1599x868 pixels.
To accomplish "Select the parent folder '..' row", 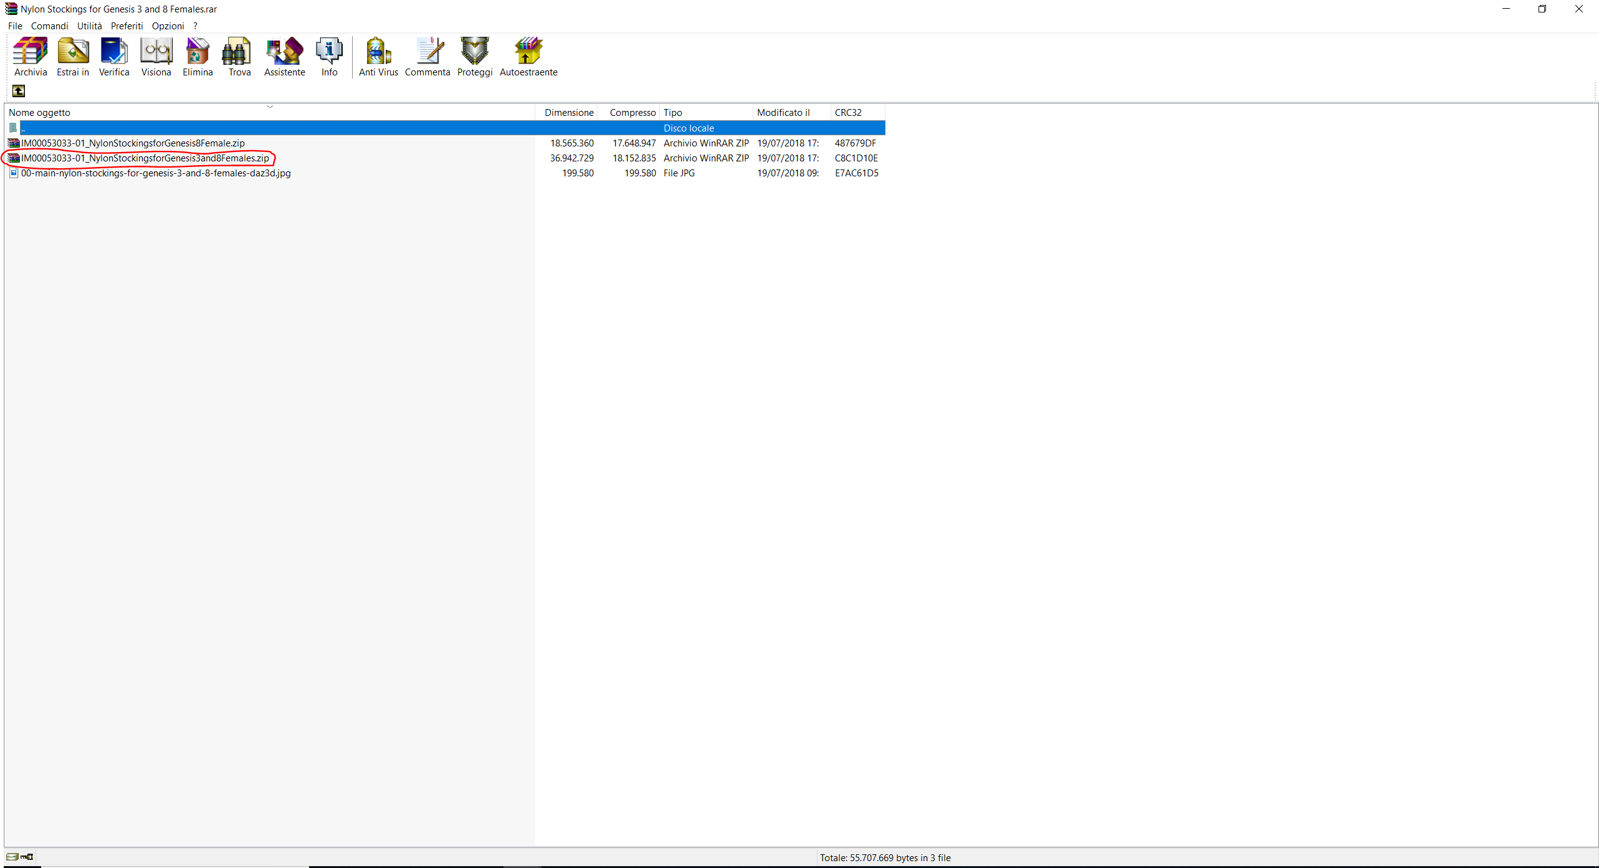I will 446,128.
